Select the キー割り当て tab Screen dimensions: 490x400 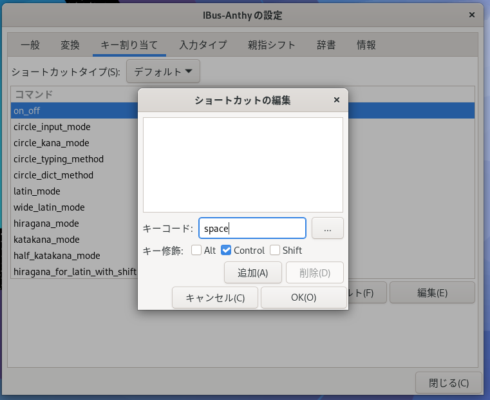[129, 45]
